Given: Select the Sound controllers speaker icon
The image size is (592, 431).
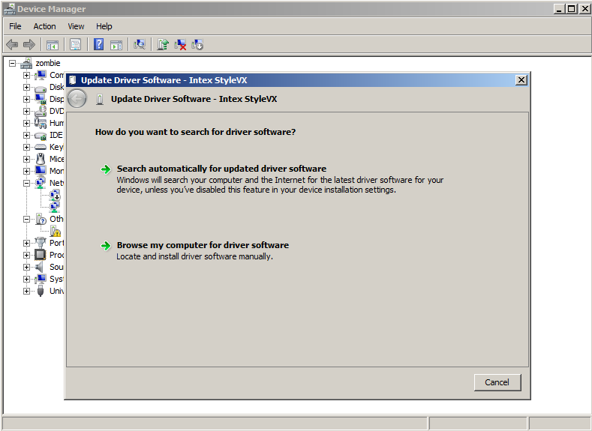Looking at the screenshot, I should point(40,267).
